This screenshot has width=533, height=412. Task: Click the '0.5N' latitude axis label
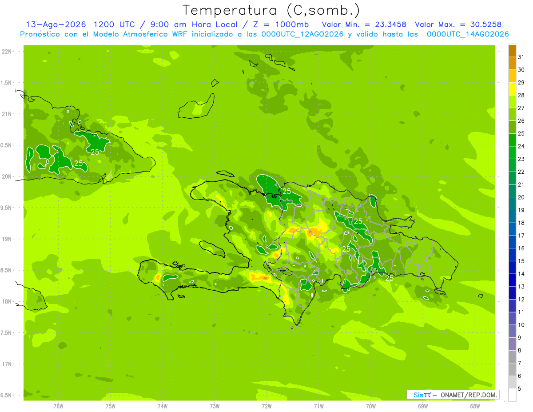pos(7,145)
